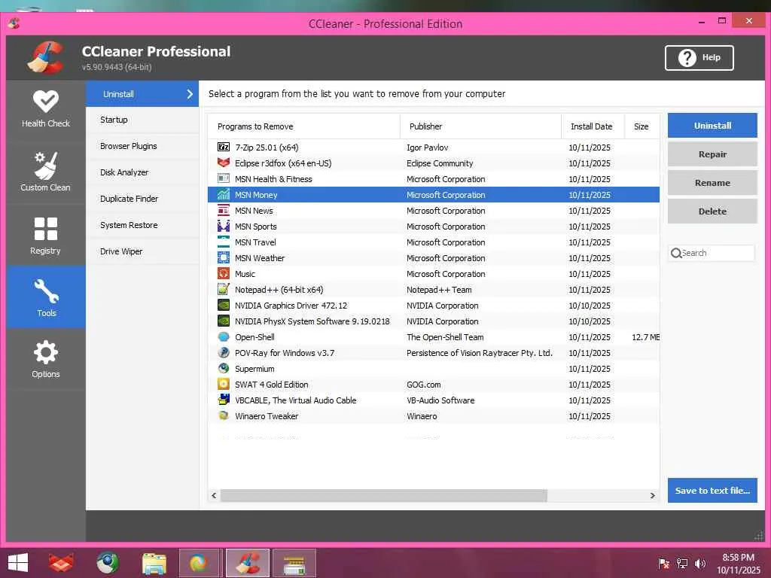Click the Supermium program icon
This screenshot has height=578, width=771.
tap(223, 368)
